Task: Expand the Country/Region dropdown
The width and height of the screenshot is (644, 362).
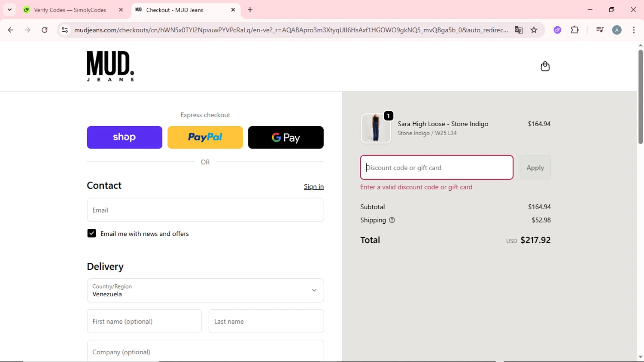Action: (x=205, y=290)
